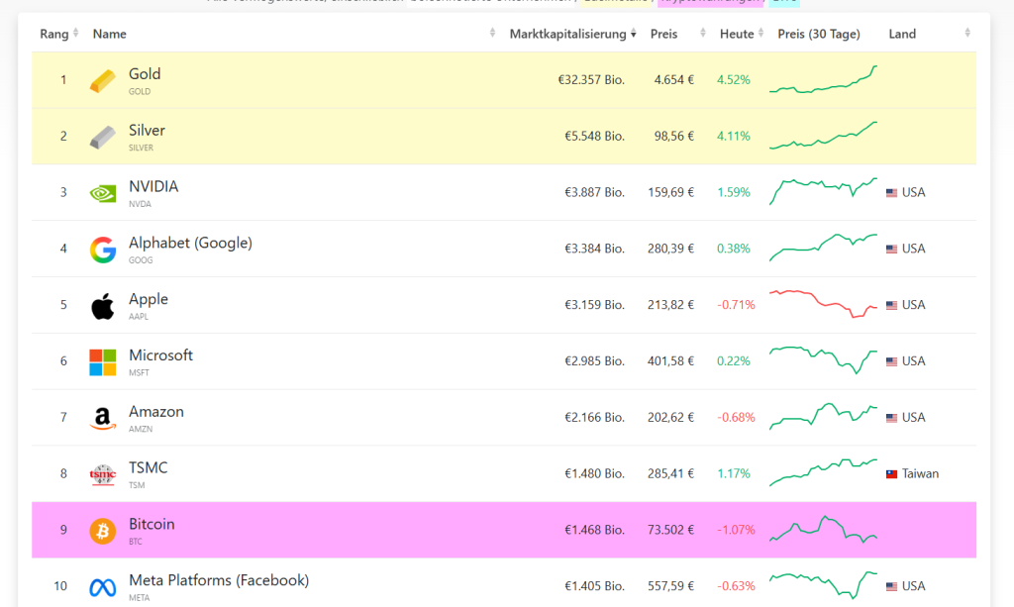Click the Taiwan flag next to TSMC

pos(891,474)
